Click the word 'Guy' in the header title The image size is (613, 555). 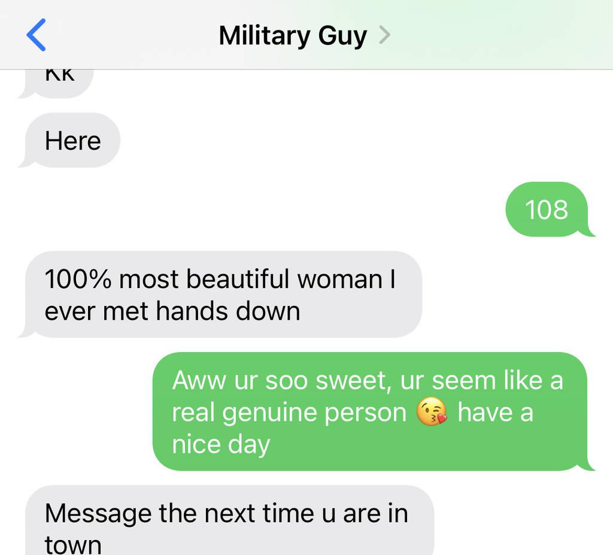pos(342,37)
